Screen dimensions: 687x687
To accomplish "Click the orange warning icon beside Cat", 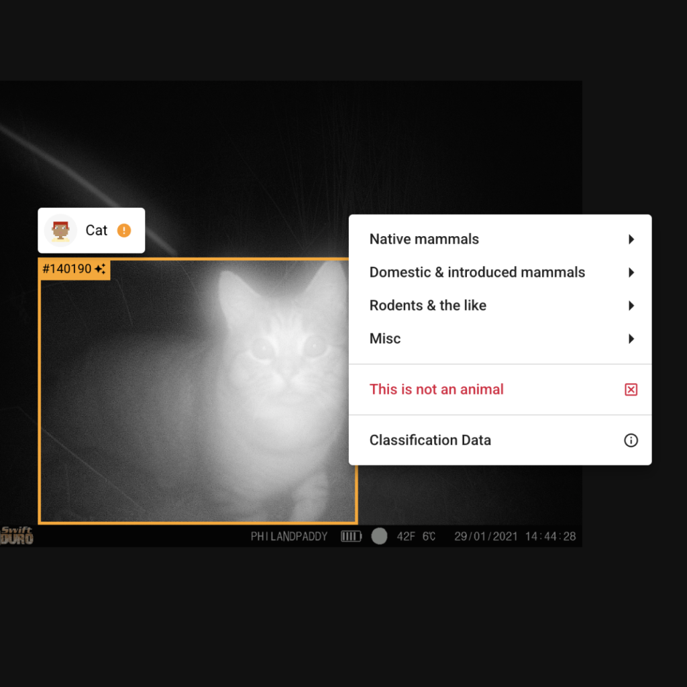I will tap(124, 230).
